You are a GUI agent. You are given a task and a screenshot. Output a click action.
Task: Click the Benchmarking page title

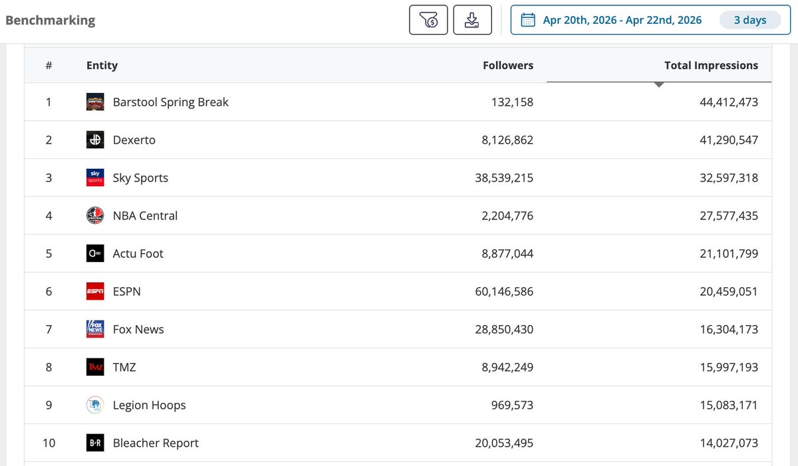pos(51,20)
